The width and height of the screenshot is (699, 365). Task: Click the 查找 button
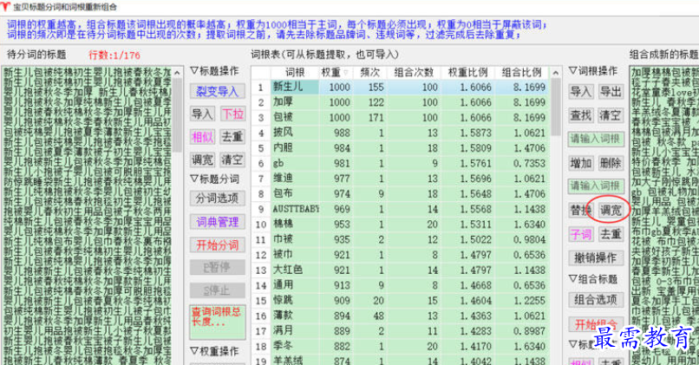coord(581,115)
